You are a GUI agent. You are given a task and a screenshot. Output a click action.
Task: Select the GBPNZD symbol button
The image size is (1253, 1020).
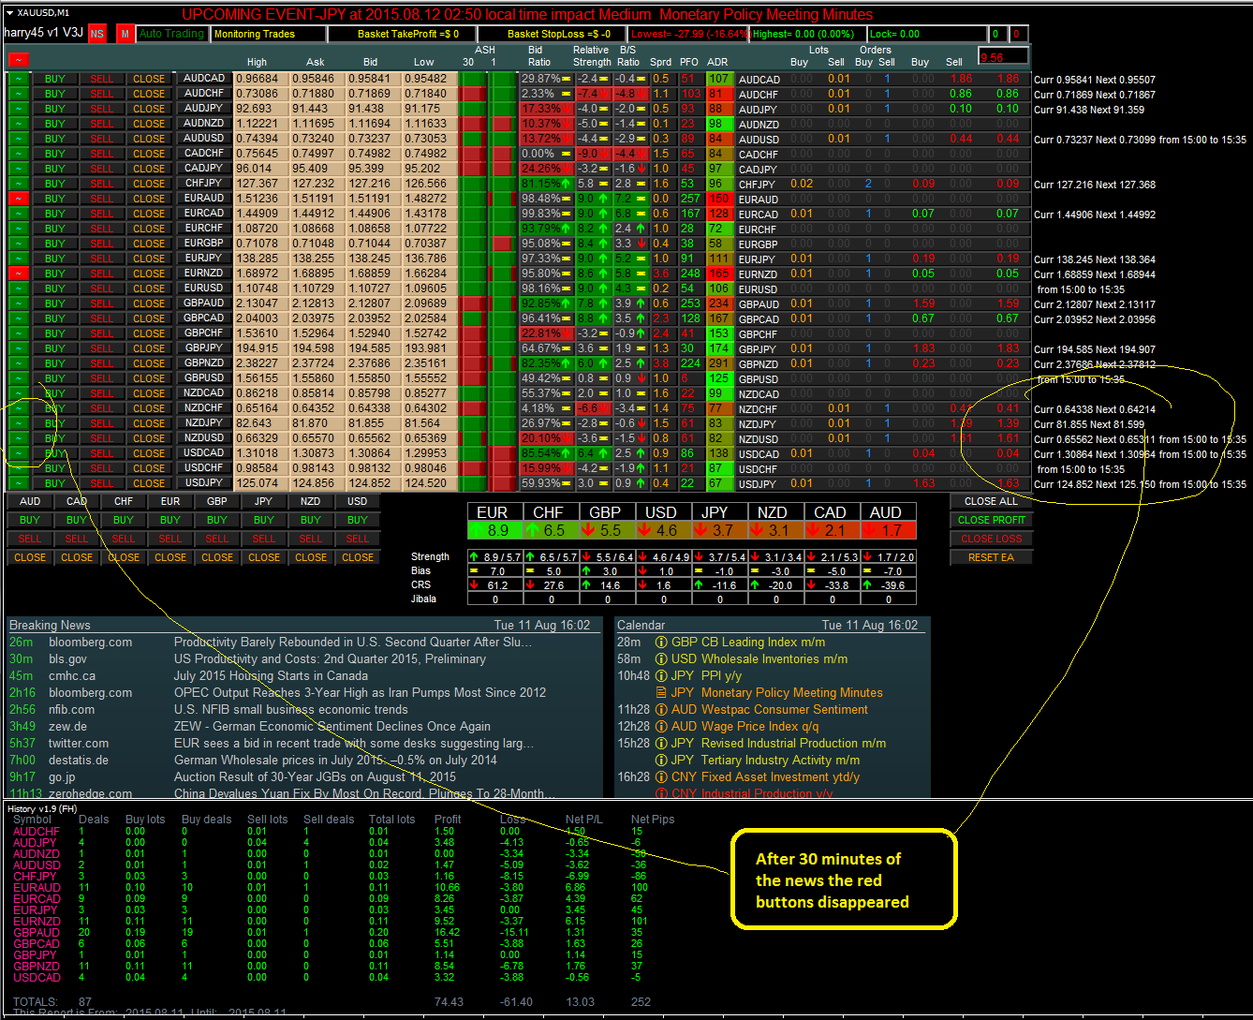(204, 363)
